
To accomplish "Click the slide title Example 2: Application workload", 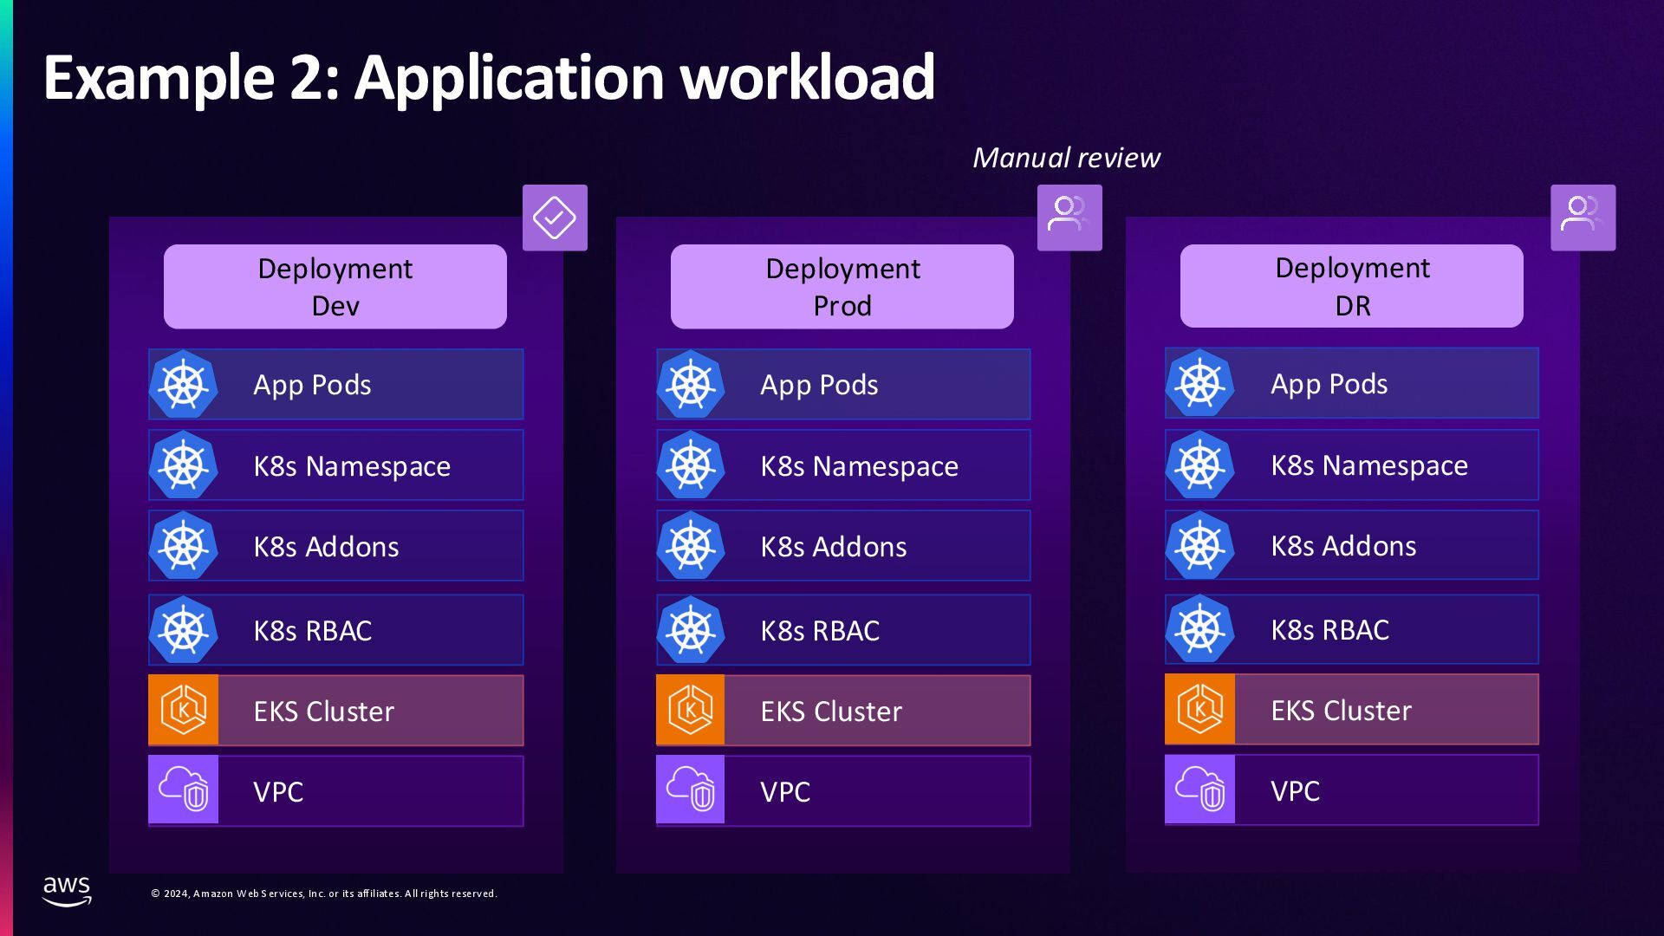I will click(x=489, y=78).
